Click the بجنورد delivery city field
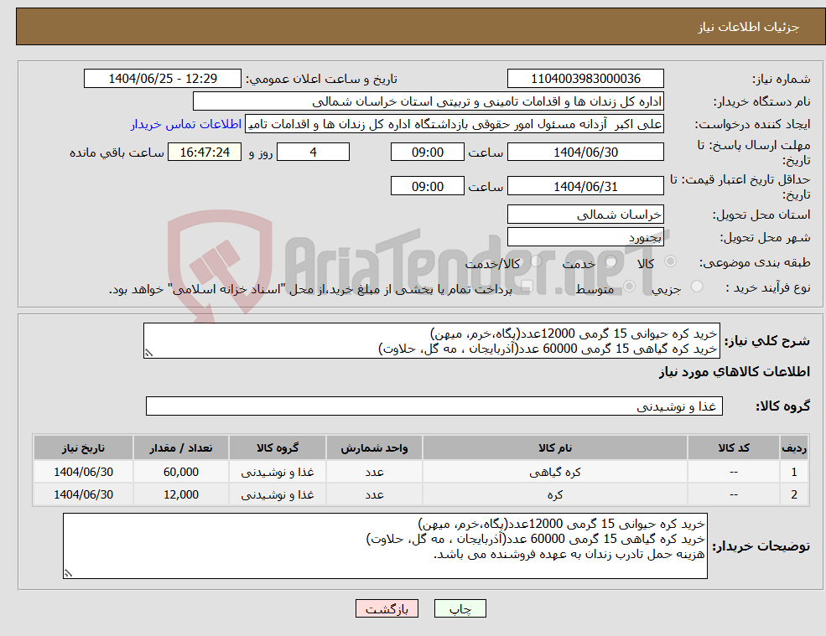 [584, 236]
